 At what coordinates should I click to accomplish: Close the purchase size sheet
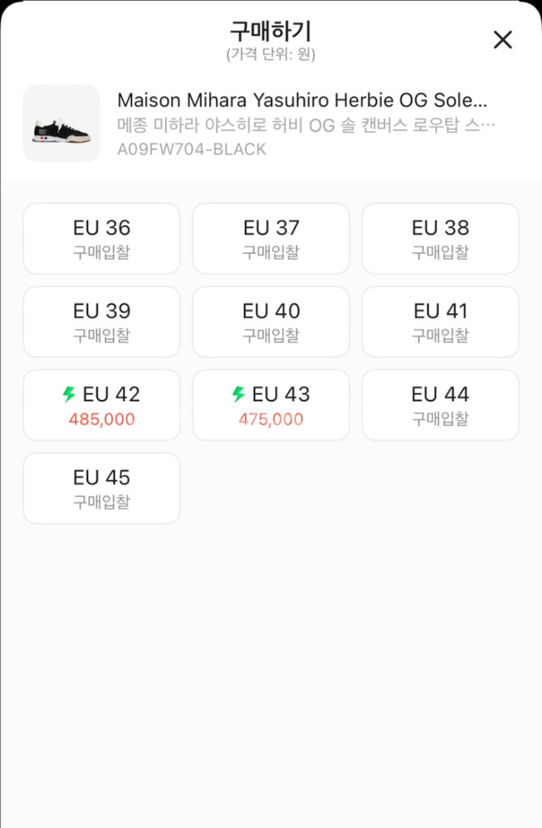coord(502,40)
